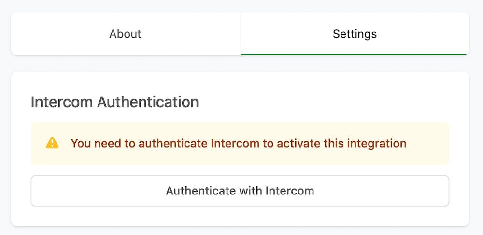
Task: Click the caution symbol in the yellow banner
Action: coord(52,143)
